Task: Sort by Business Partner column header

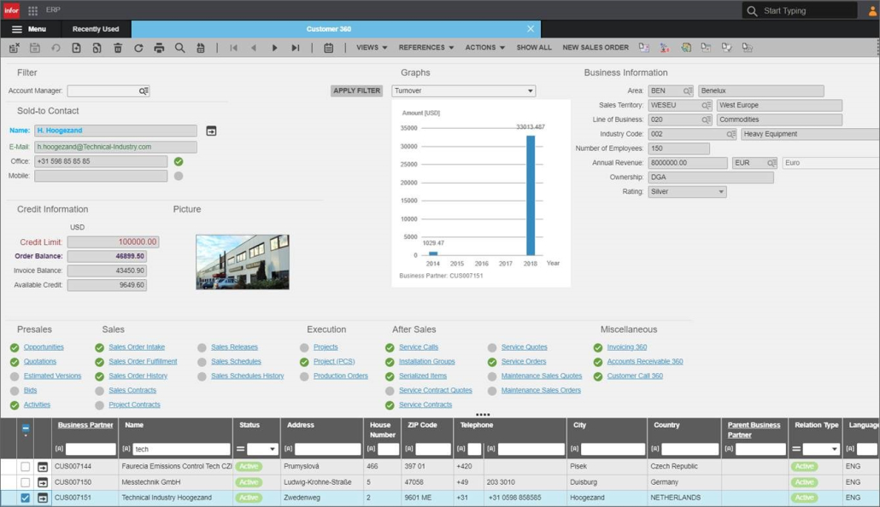Action: [85, 425]
